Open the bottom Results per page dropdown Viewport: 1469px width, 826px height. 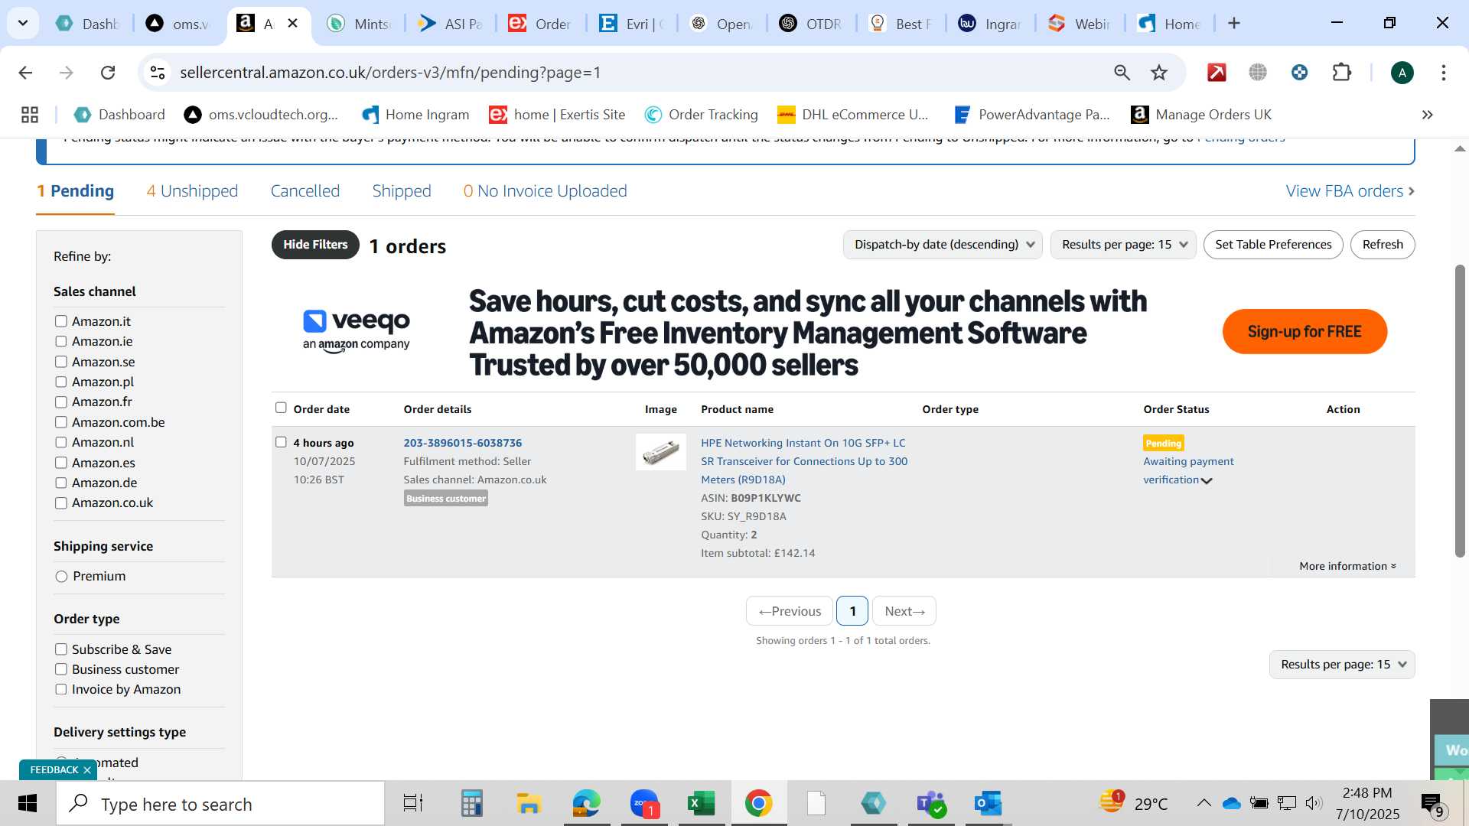pyautogui.click(x=1342, y=665)
